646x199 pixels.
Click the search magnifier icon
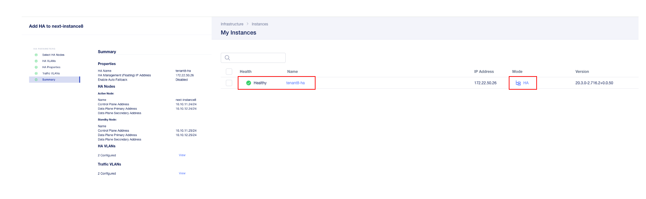228,58
